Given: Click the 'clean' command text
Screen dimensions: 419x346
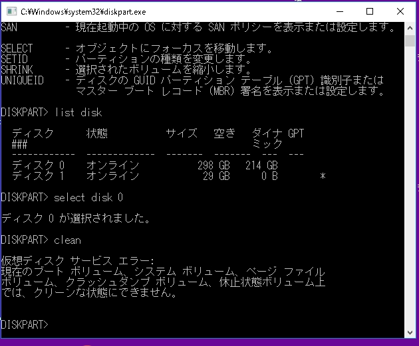Looking at the screenshot, I should (67, 240).
